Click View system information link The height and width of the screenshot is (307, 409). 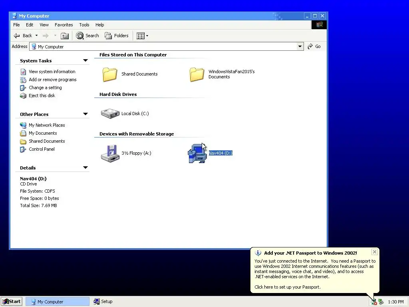[x=52, y=72]
